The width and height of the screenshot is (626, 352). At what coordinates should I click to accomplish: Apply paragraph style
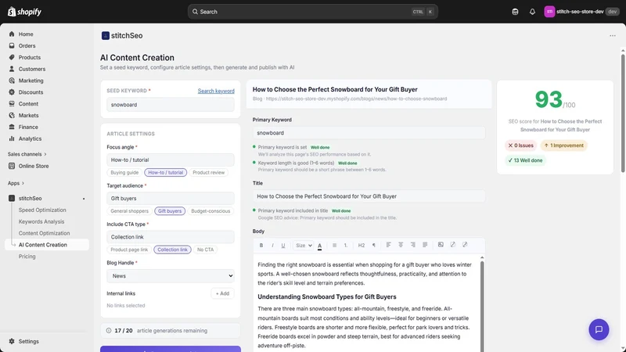(x=374, y=245)
